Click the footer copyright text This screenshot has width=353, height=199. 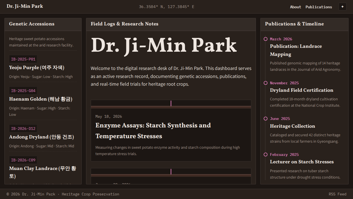(x=63, y=194)
